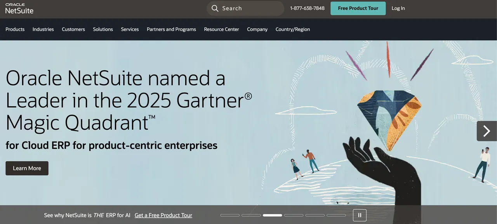
Task: Jump to fifth carousel slide indicator
Action: point(315,215)
